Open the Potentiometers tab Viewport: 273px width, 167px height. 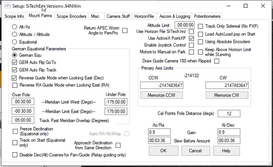click(207, 16)
